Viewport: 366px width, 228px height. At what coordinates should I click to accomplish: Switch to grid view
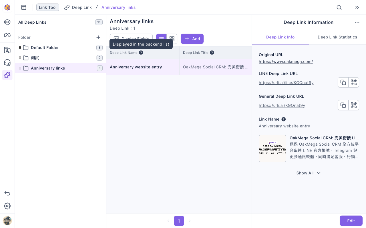tap(172, 39)
